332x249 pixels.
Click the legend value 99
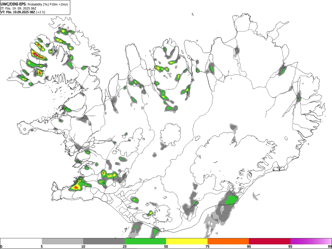click(329, 246)
